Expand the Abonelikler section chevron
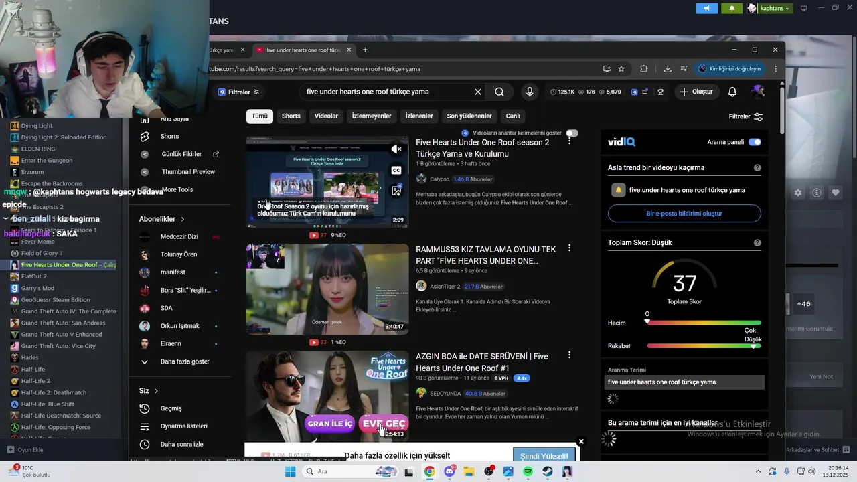Viewport: 857px width, 482px height. [x=182, y=219]
